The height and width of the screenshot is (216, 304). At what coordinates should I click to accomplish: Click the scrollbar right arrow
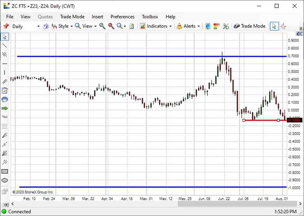[300, 204]
